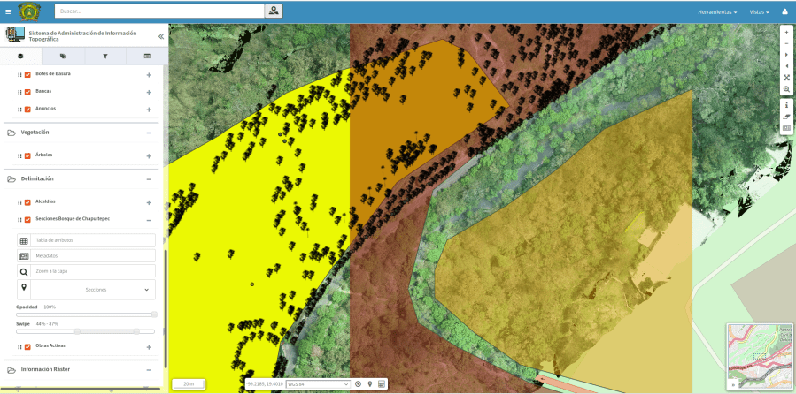
Task: Collapse the Vegetación group
Action: point(149,133)
